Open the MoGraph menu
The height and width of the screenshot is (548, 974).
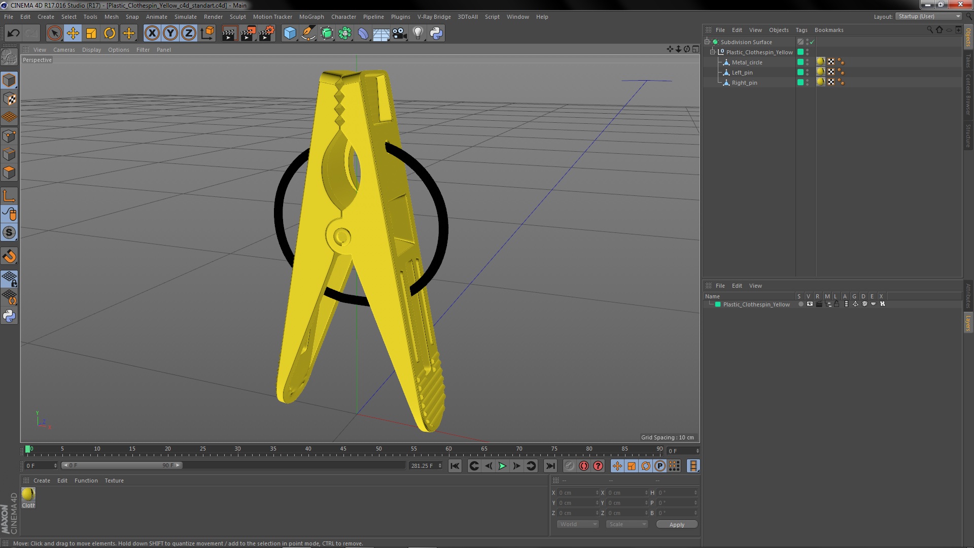[x=311, y=17]
